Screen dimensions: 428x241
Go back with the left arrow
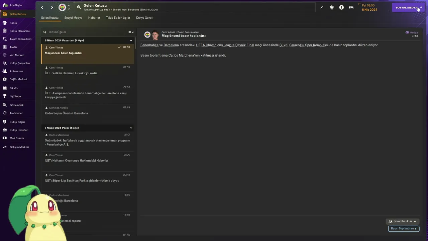(42, 7)
